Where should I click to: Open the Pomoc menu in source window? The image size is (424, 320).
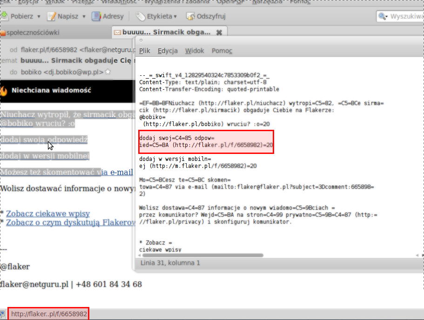tap(222, 50)
